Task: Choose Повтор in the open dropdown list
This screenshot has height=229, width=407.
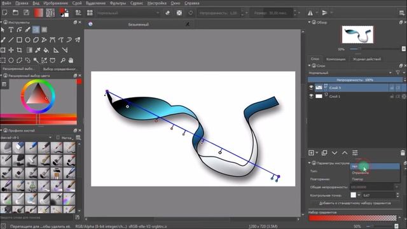Action: click(x=375, y=179)
